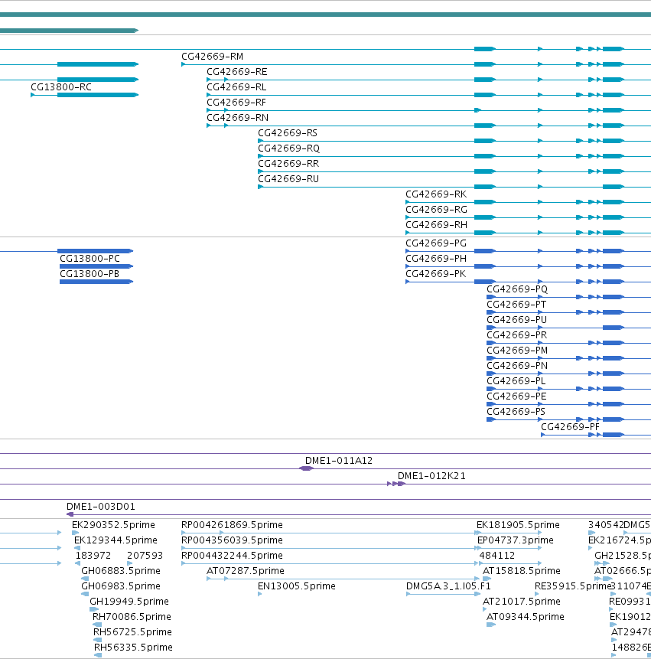Open EST EK181905.5prime
This screenshot has height=659, width=651.
click(x=518, y=525)
